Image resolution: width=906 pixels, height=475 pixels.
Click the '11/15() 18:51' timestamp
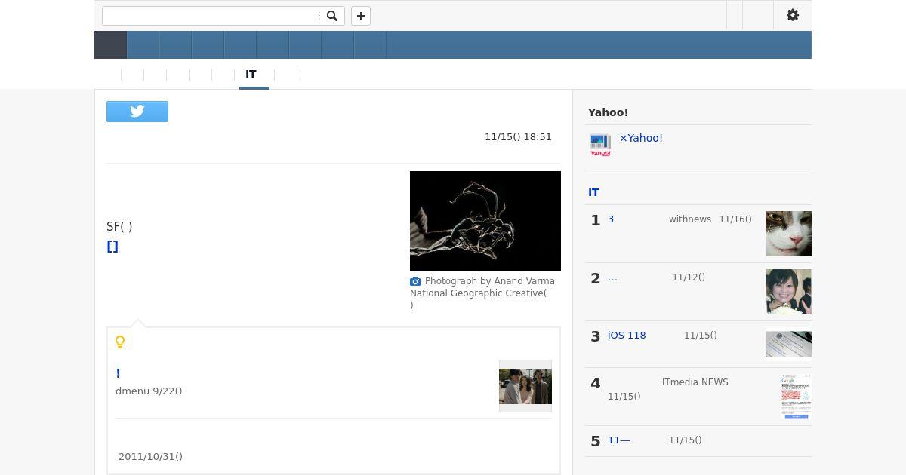click(518, 137)
